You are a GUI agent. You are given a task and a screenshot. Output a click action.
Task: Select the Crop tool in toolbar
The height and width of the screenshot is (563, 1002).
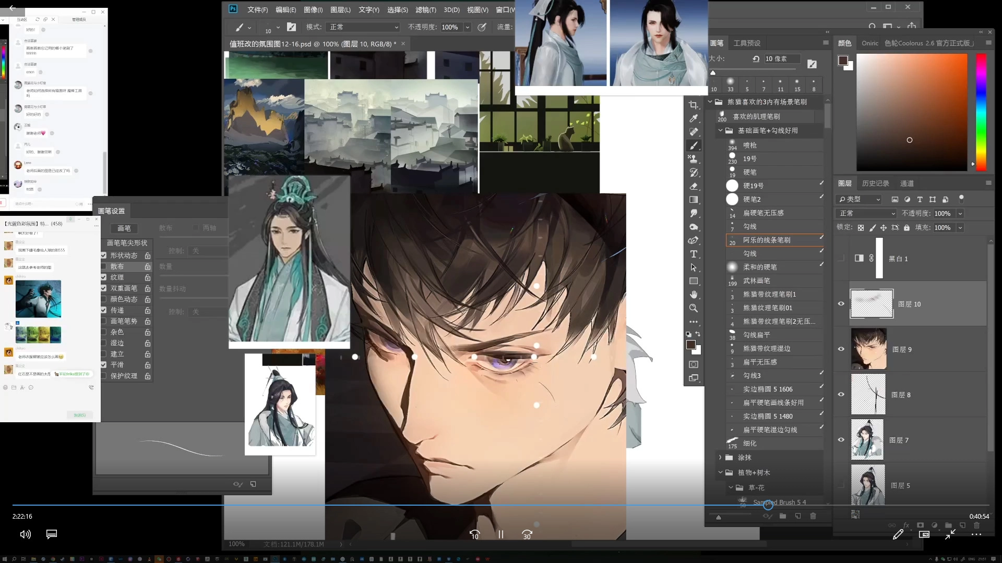click(693, 105)
